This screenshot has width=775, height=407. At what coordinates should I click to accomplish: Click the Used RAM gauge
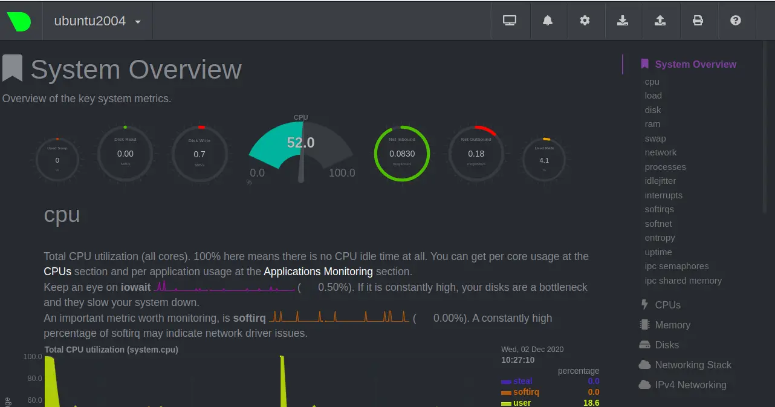(544, 160)
